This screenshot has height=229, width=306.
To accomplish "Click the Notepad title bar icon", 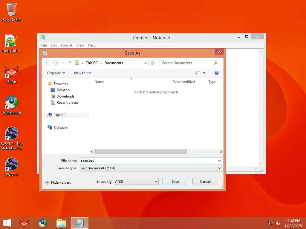I will tap(42, 38).
